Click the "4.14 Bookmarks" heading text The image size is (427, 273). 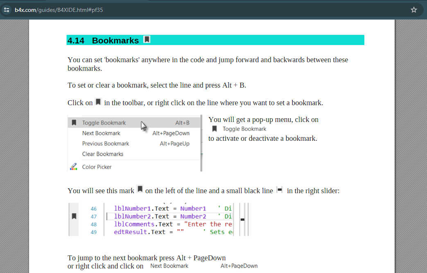pos(103,41)
